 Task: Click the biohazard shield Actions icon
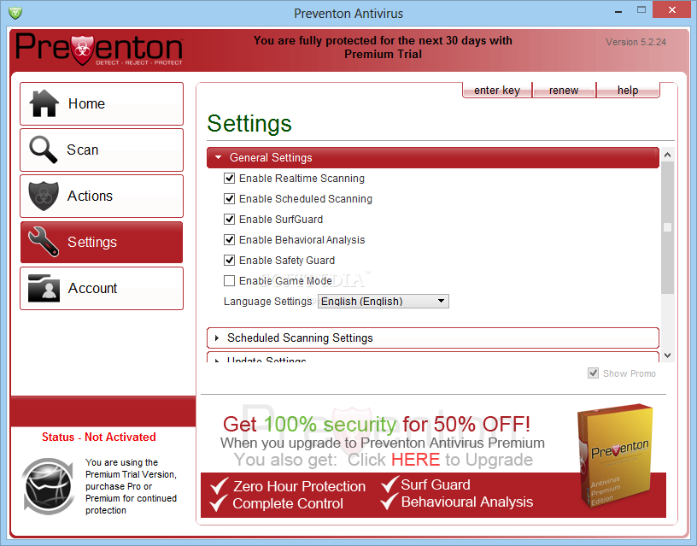coord(43,196)
